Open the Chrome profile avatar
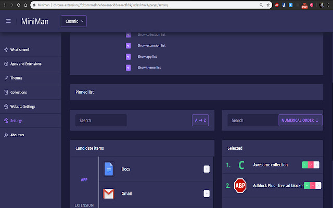This screenshot has width=333, height=208. (322, 5)
